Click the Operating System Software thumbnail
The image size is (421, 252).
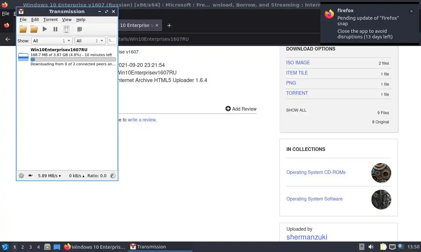[381, 199]
